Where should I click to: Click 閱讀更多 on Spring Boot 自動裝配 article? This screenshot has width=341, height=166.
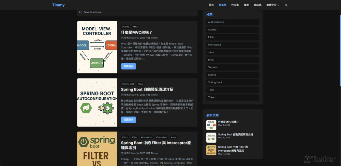pos(129,120)
